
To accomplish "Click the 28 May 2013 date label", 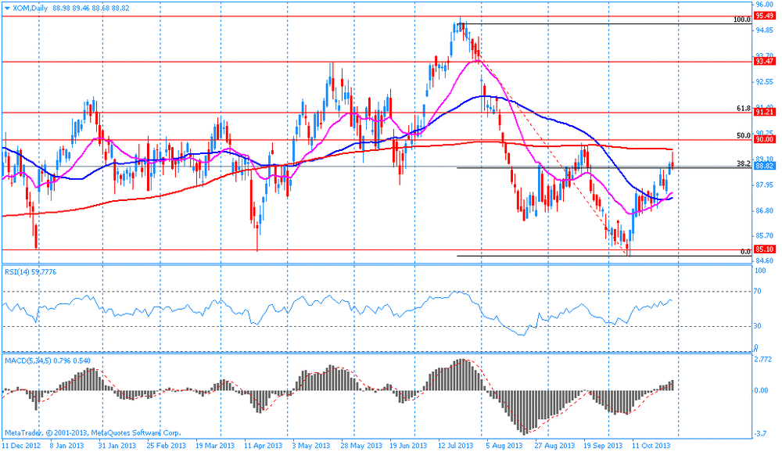I will pyautogui.click(x=360, y=446).
